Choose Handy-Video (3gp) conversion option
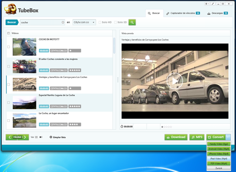236x172 pixels. [x=219, y=144]
